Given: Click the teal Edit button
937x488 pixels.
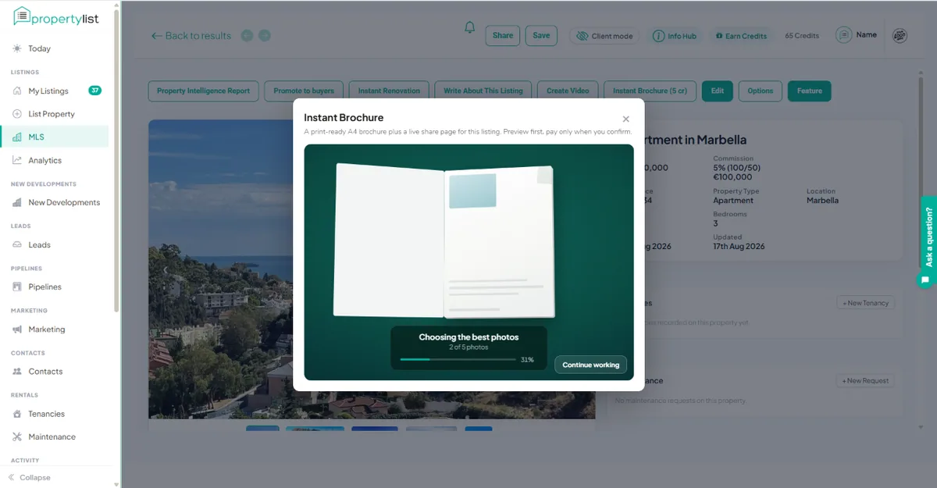Looking at the screenshot, I should (x=717, y=91).
